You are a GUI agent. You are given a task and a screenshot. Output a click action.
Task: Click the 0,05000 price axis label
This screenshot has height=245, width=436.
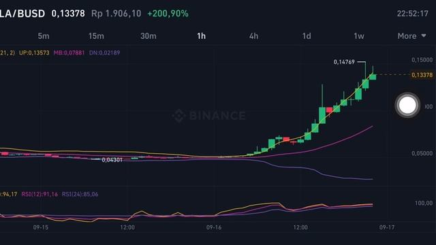pyautogui.click(x=422, y=153)
